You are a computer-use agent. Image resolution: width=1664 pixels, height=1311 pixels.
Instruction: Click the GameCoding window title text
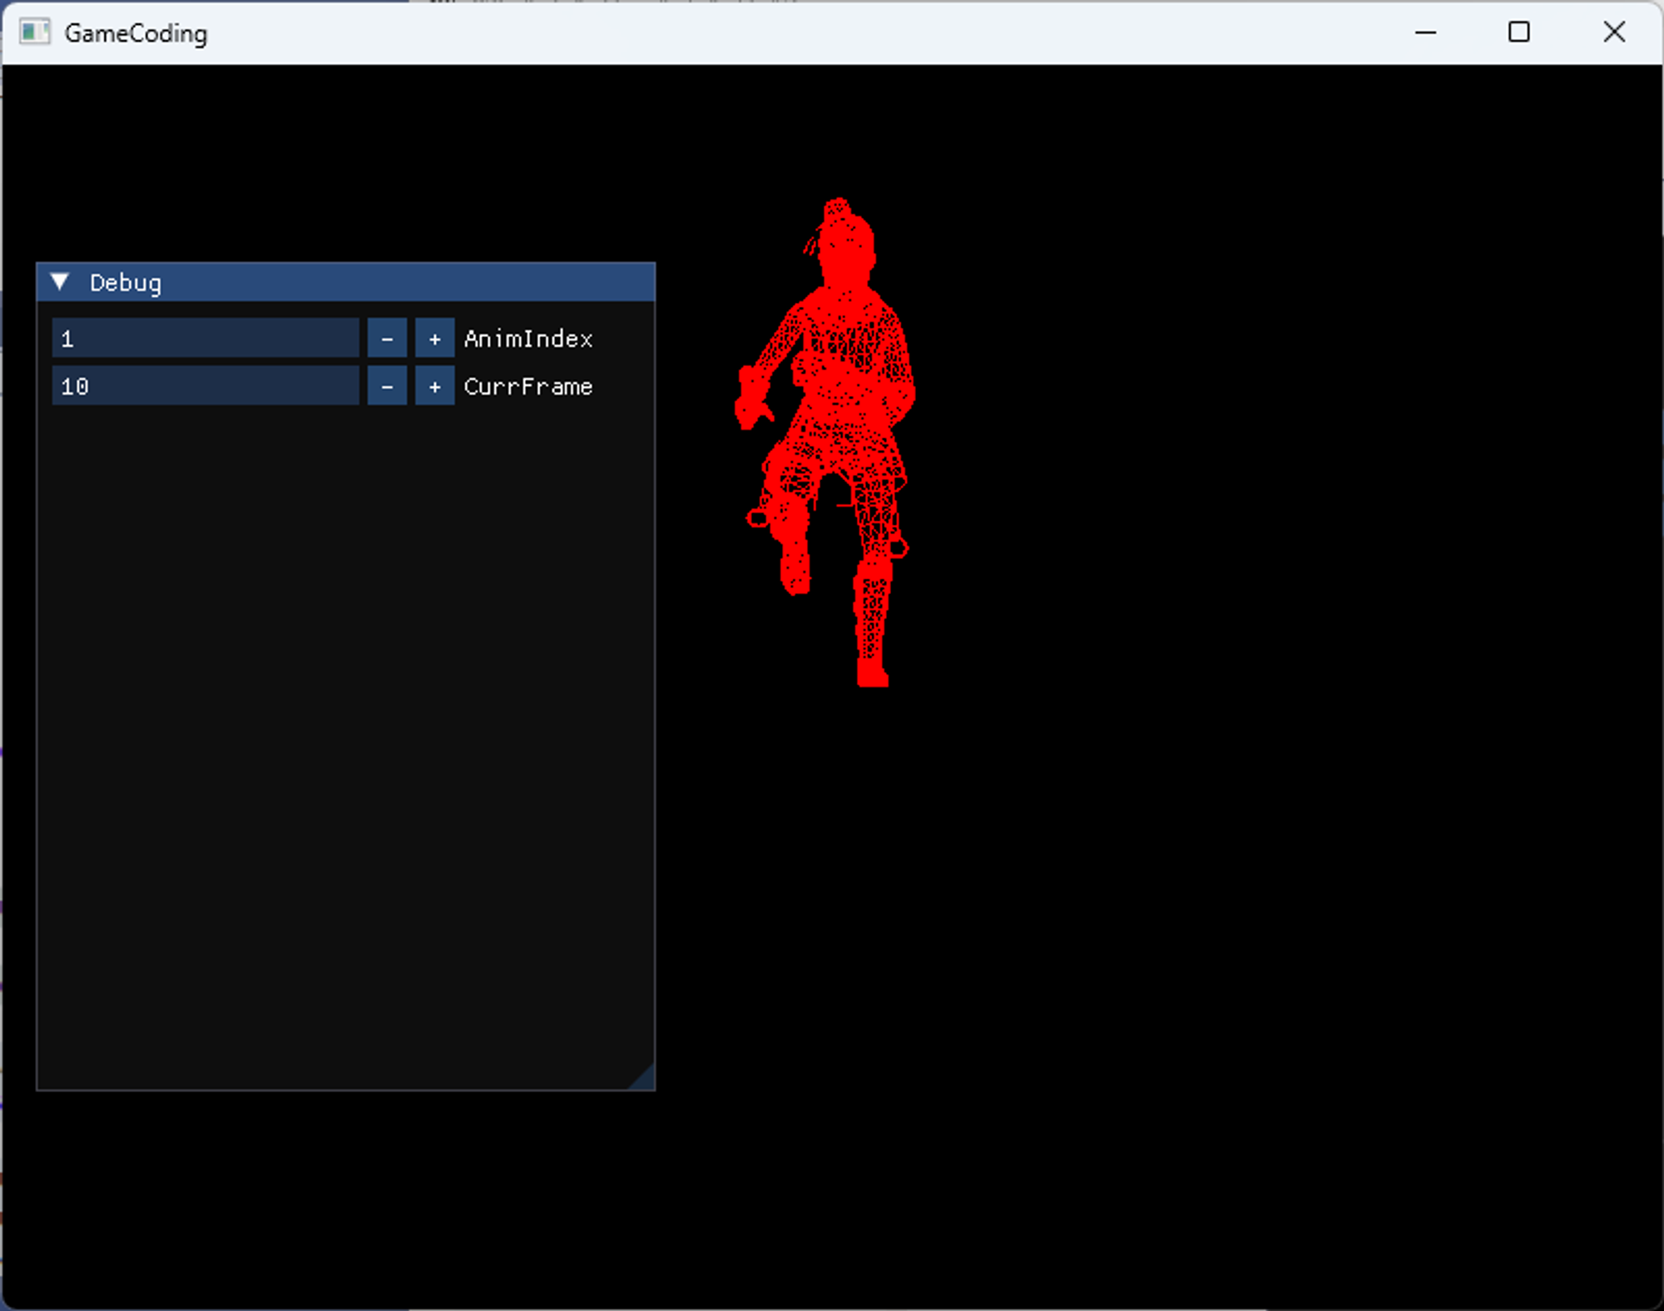tap(136, 33)
